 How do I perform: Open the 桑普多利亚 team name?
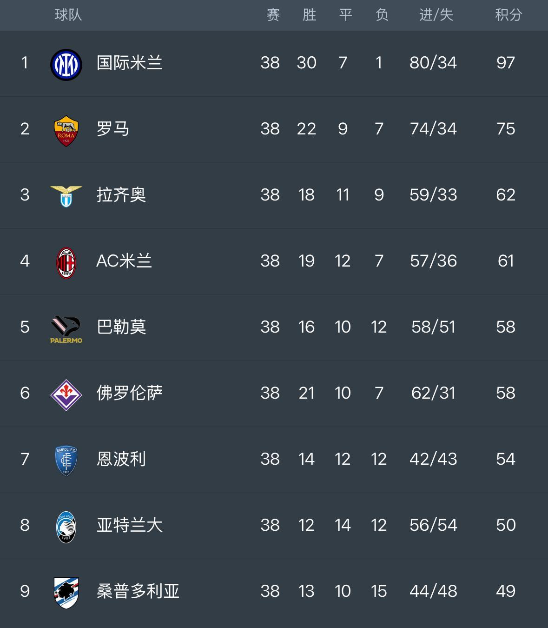coord(138,591)
